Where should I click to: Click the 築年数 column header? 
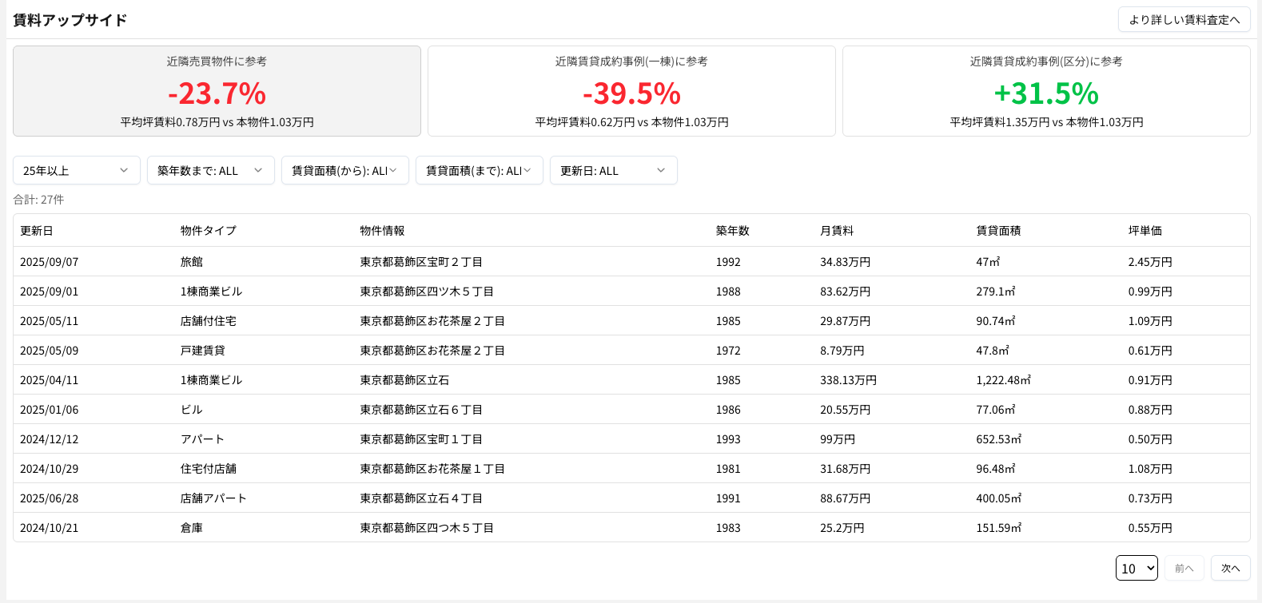732,231
